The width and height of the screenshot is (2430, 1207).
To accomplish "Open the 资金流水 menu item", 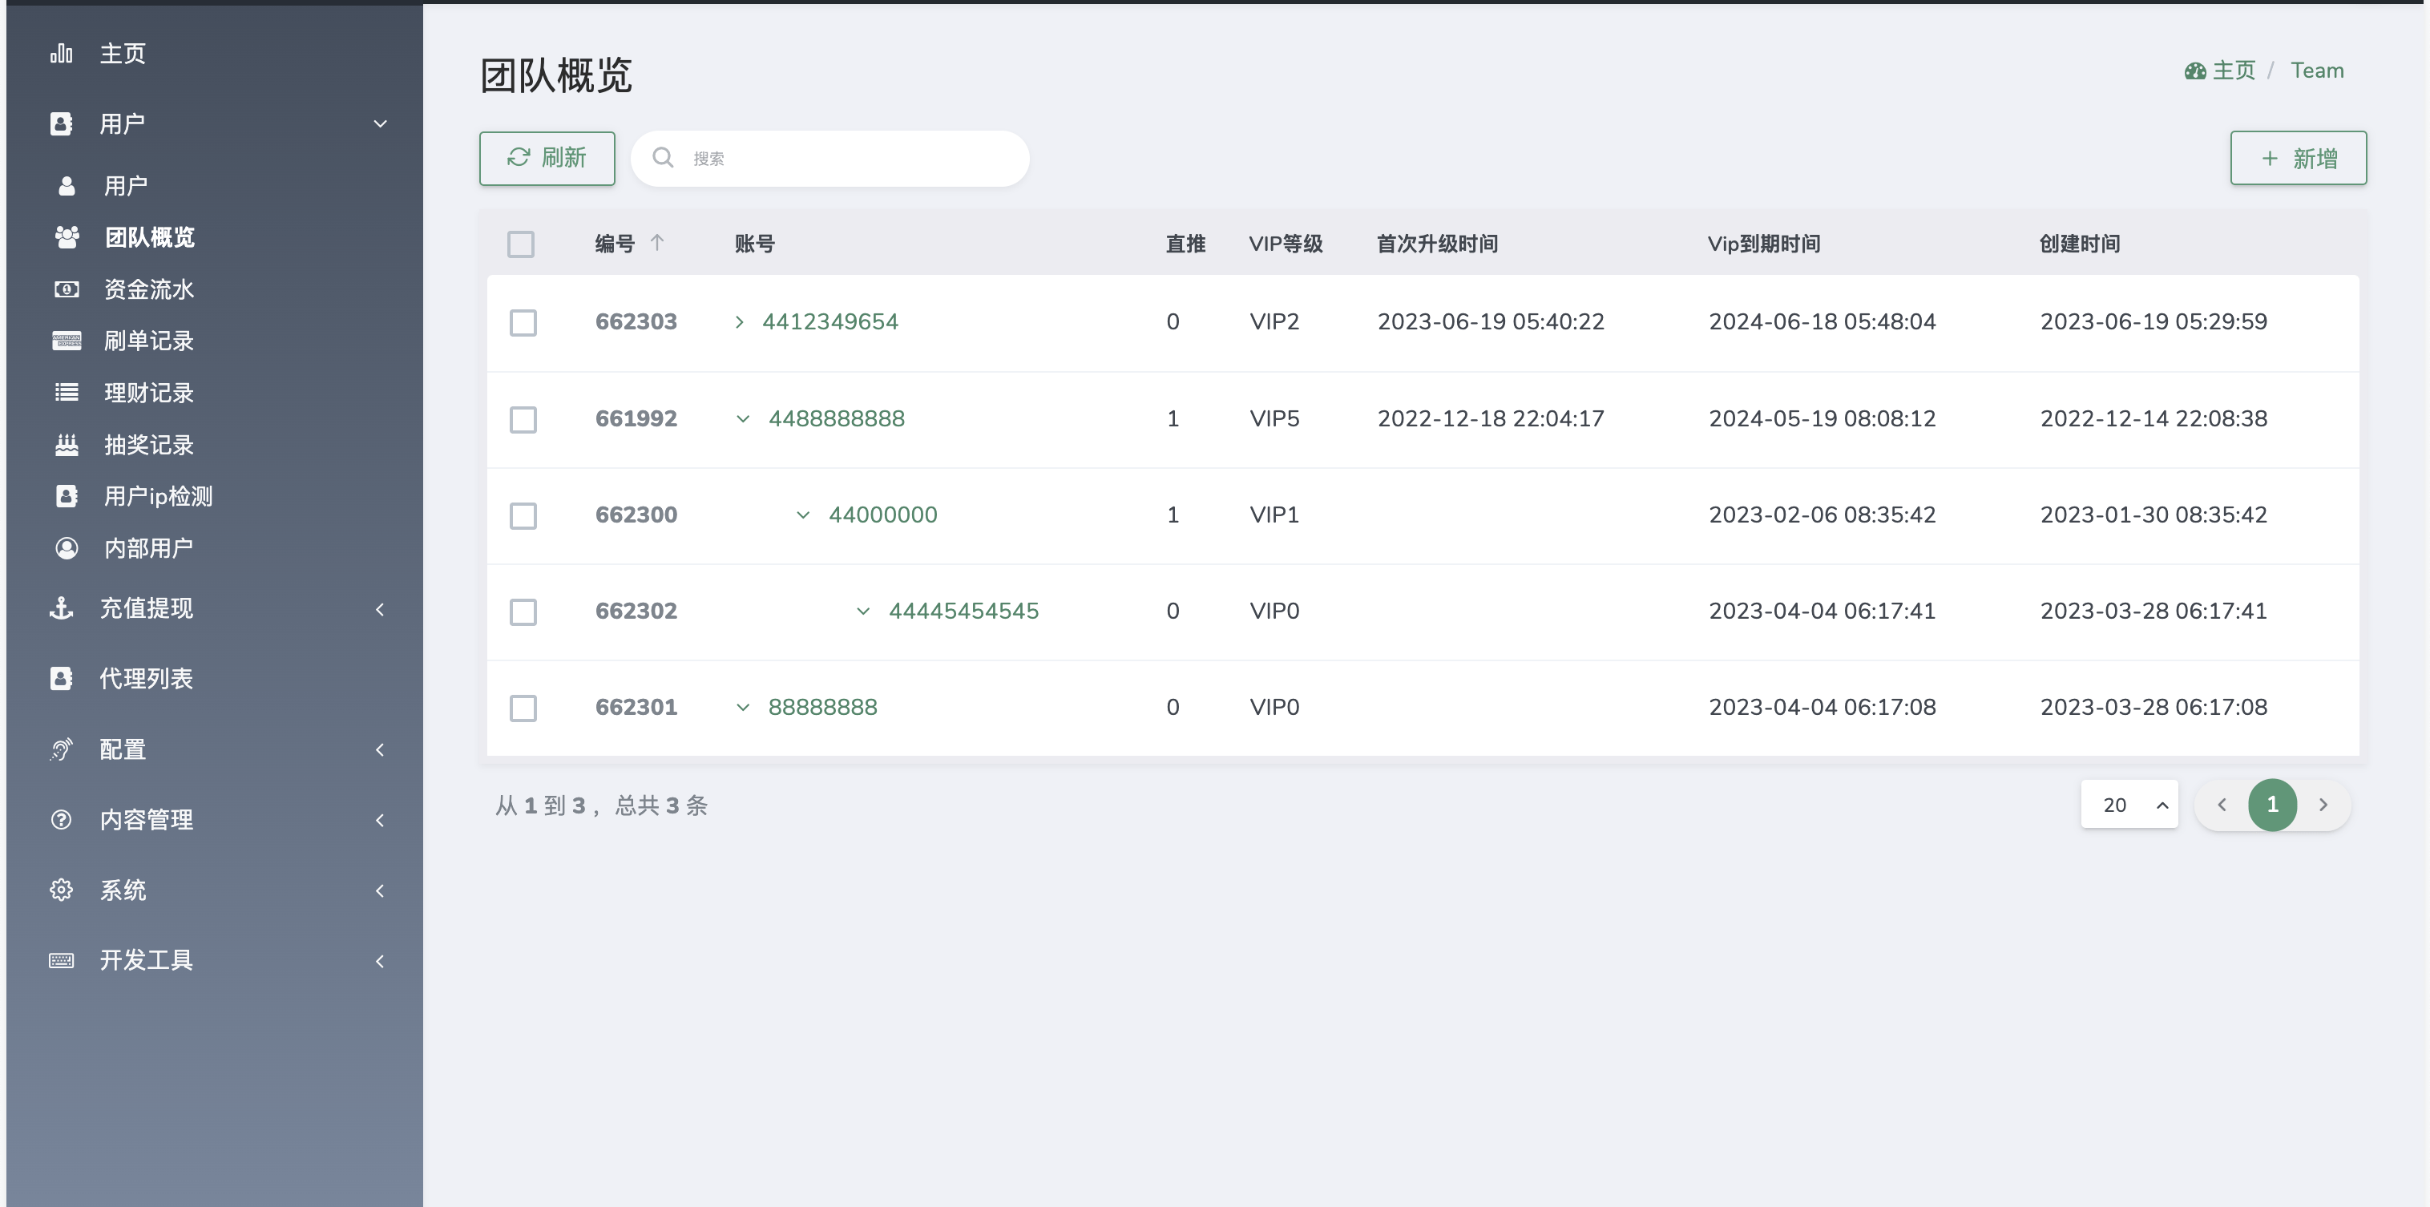I will click(x=149, y=289).
